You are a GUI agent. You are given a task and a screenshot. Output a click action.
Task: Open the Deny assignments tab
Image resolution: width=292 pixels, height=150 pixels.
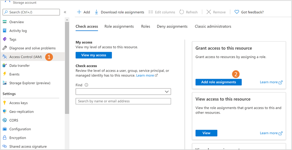(172, 26)
